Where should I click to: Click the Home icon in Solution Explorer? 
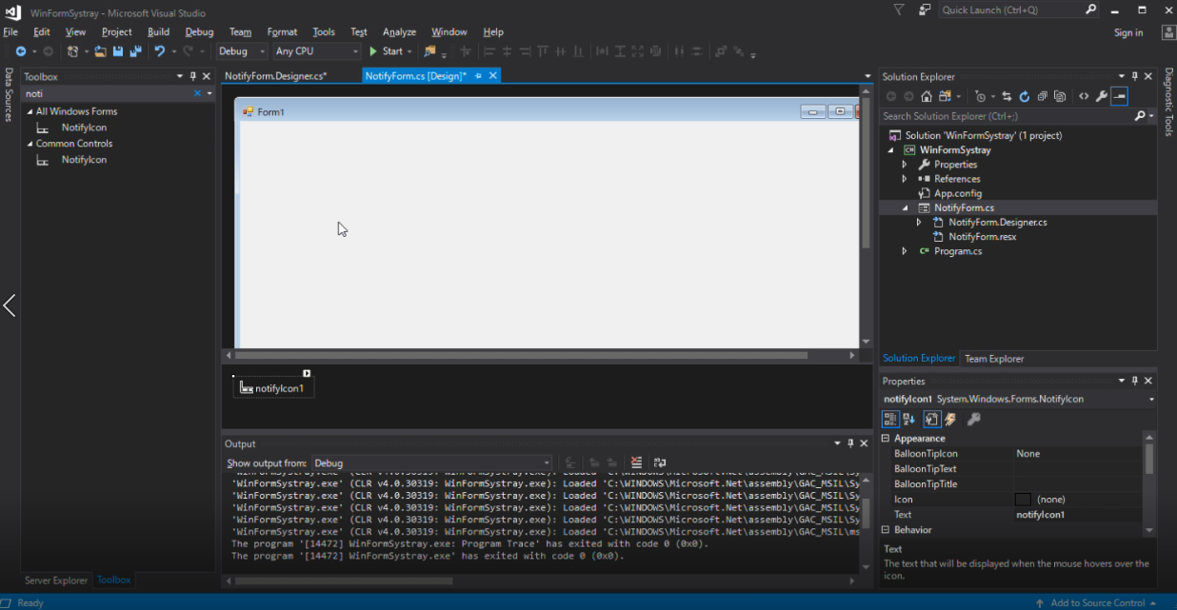click(926, 96)
